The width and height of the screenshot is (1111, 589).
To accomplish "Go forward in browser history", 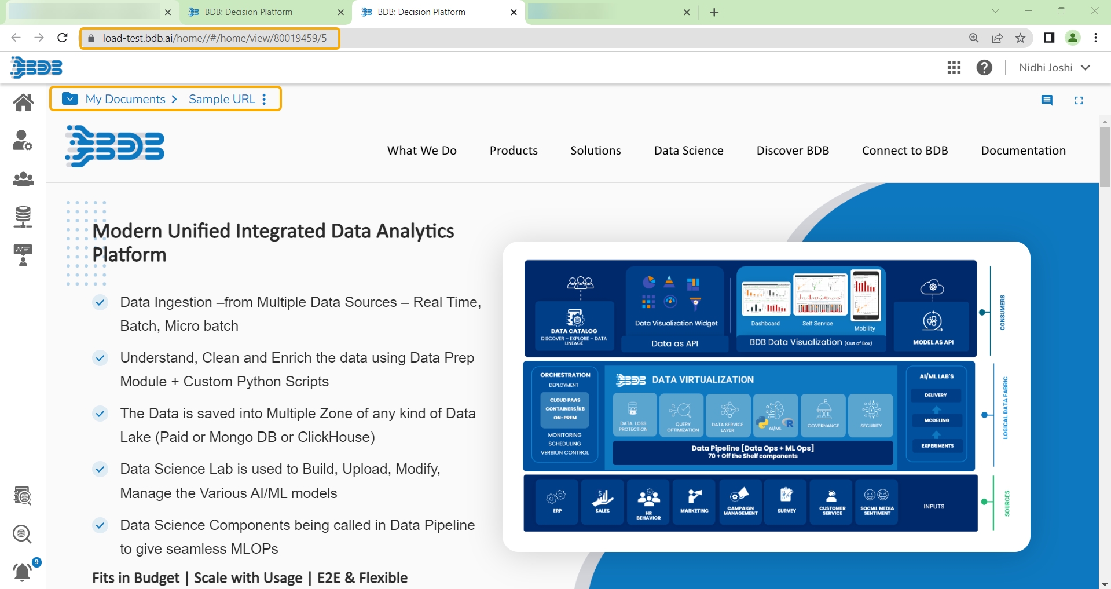I will click(x=39, y=38).
